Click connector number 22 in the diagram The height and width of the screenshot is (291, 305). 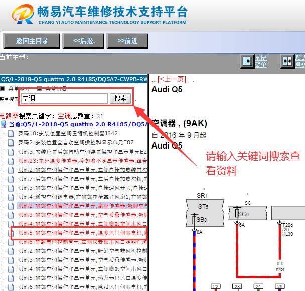(216, 286)
